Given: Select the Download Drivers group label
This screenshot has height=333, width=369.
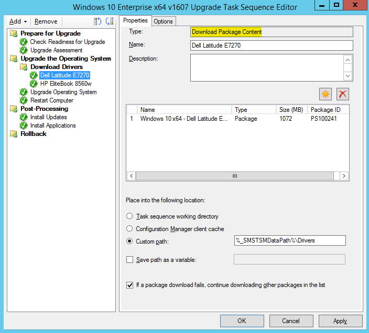Looking at the screenshot, I should click(57, 67).
